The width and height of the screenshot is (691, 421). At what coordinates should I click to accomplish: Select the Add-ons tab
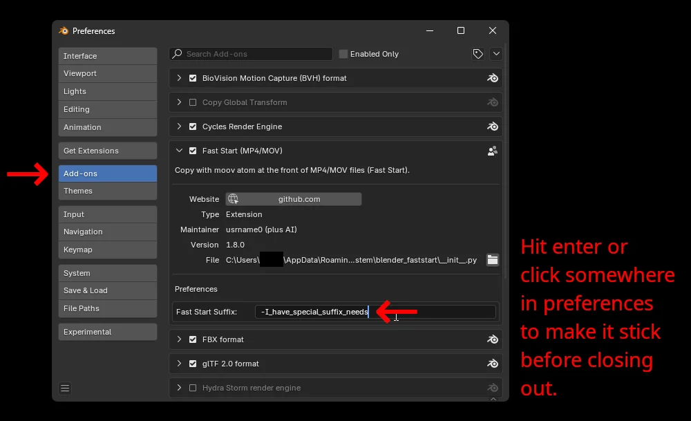click(x=108, y=174)
